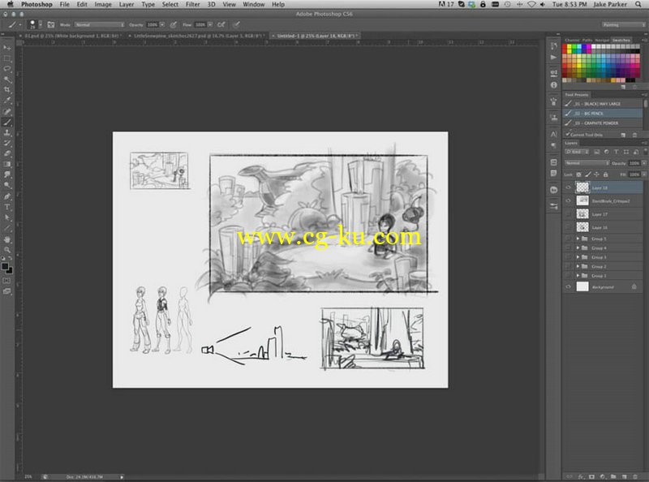Show Group 4 visibility
The height and width of the screenshot is (482, 649).
[569, 248]
